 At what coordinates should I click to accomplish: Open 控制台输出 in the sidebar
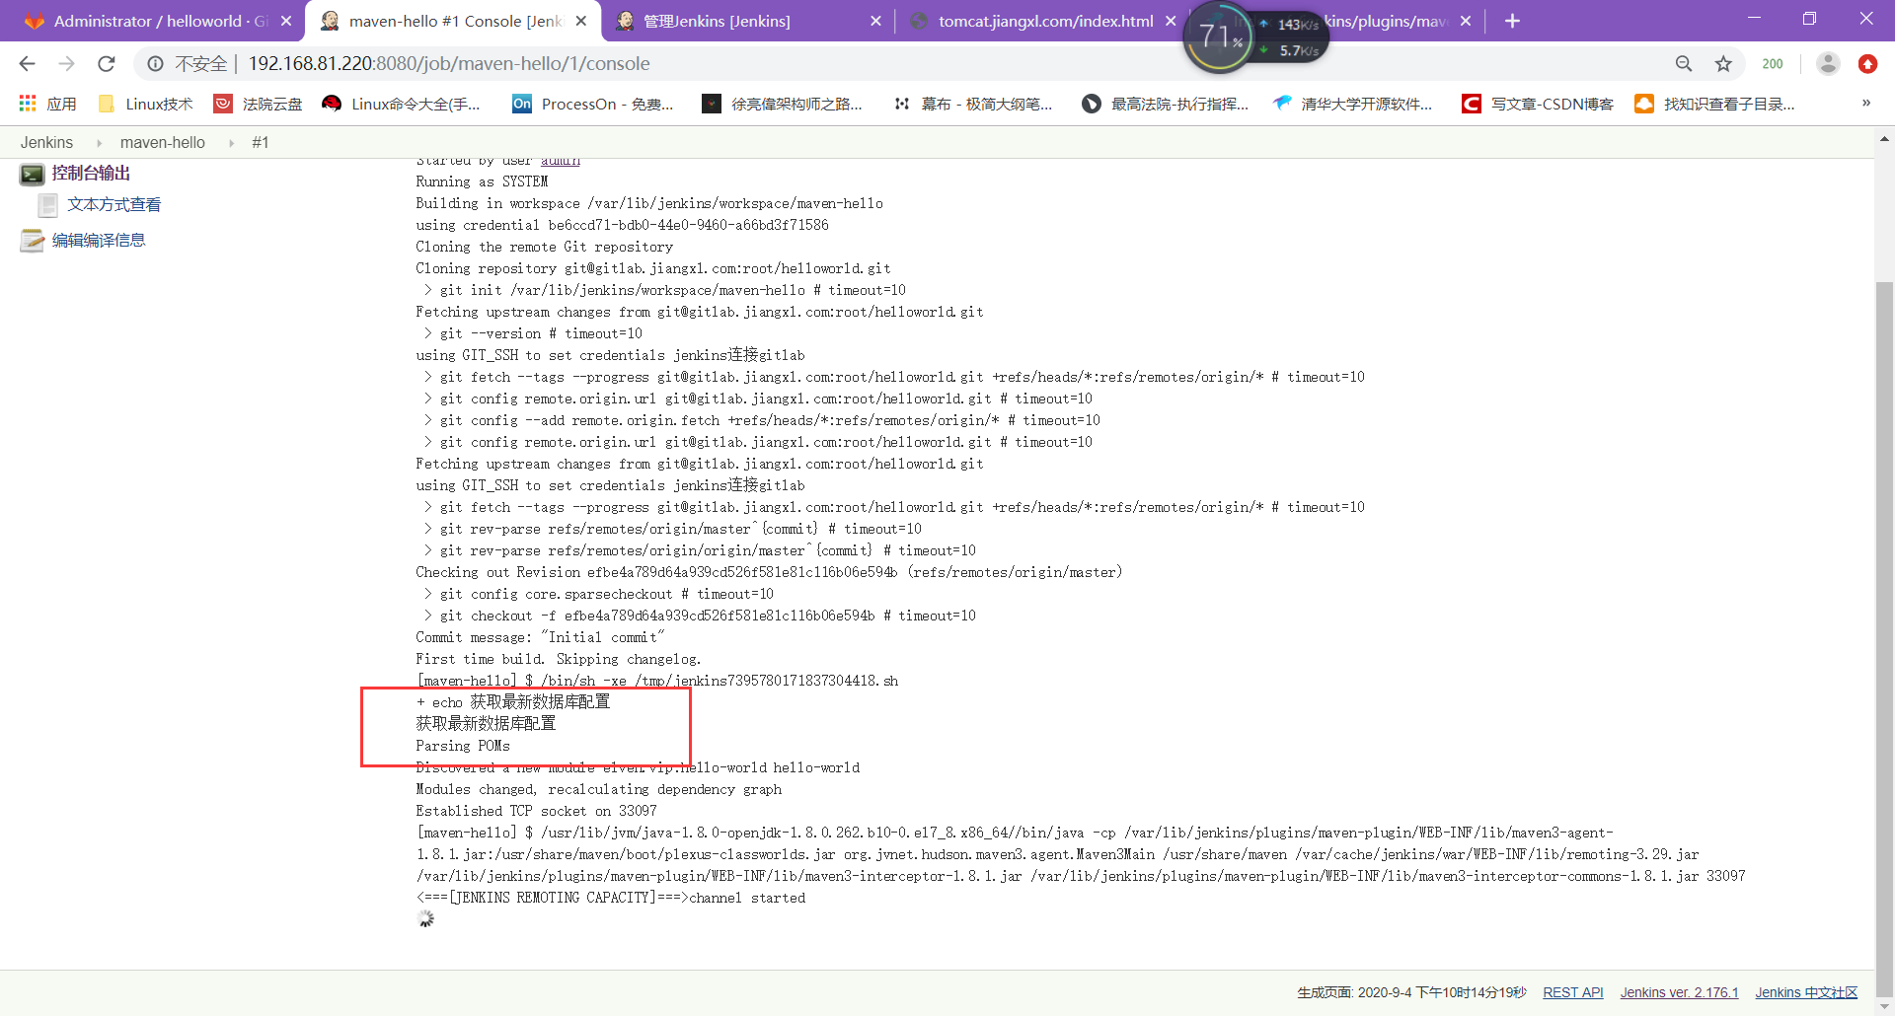point(91,174)
